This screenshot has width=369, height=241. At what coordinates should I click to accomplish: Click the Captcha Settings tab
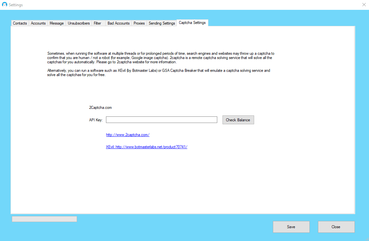pos(192,23)
